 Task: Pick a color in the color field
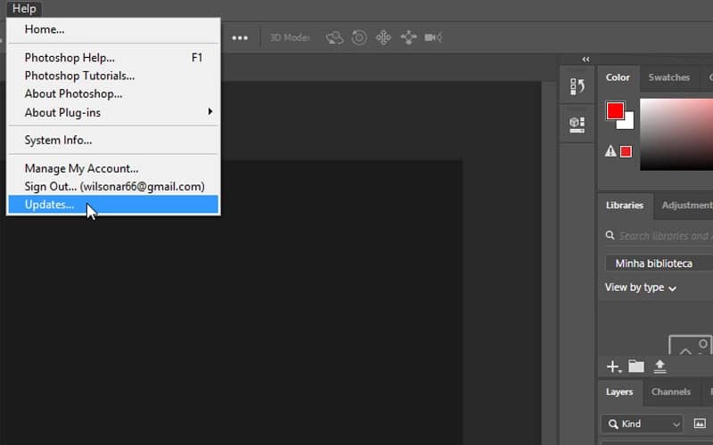(x=676, y=134)
